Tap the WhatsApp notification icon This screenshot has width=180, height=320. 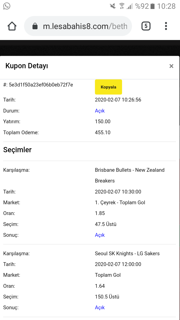click(7, 6)
